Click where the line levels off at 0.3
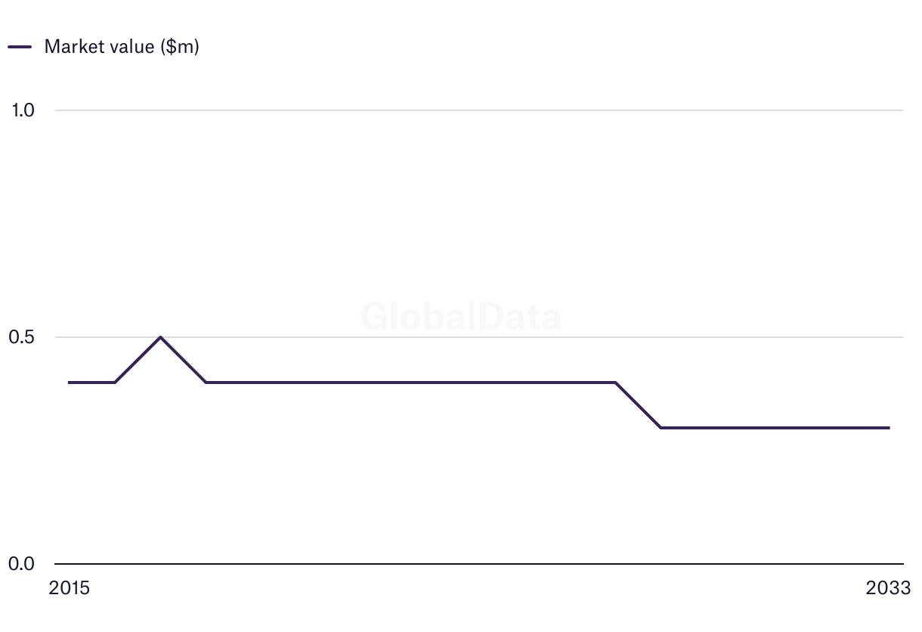 click(661, 428)
